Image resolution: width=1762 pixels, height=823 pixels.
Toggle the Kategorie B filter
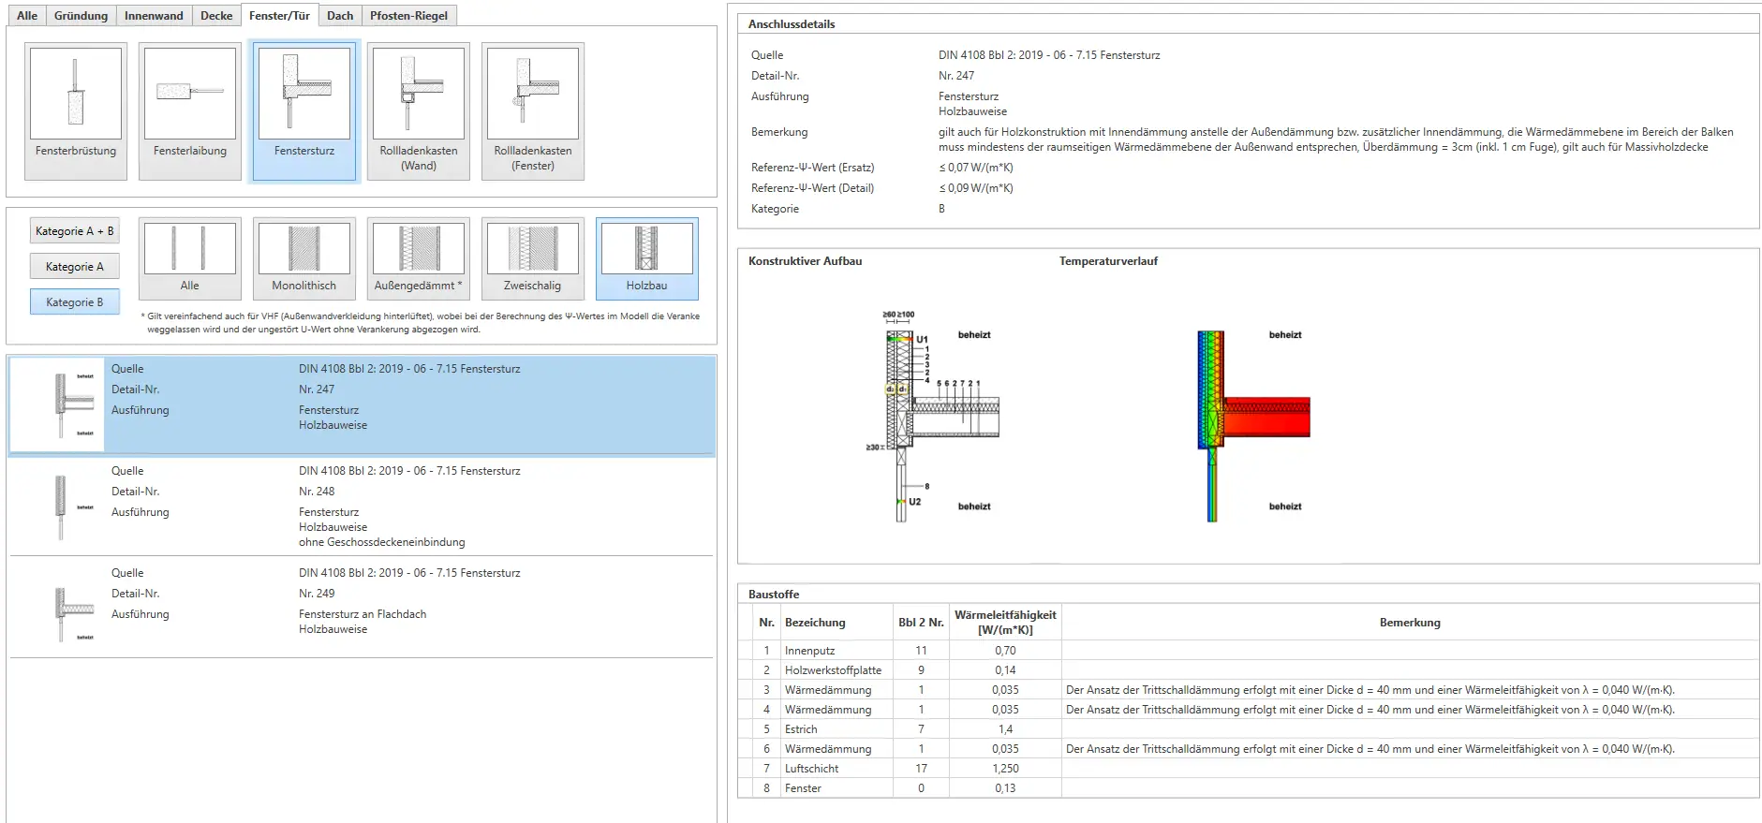[x=75, y=302]
